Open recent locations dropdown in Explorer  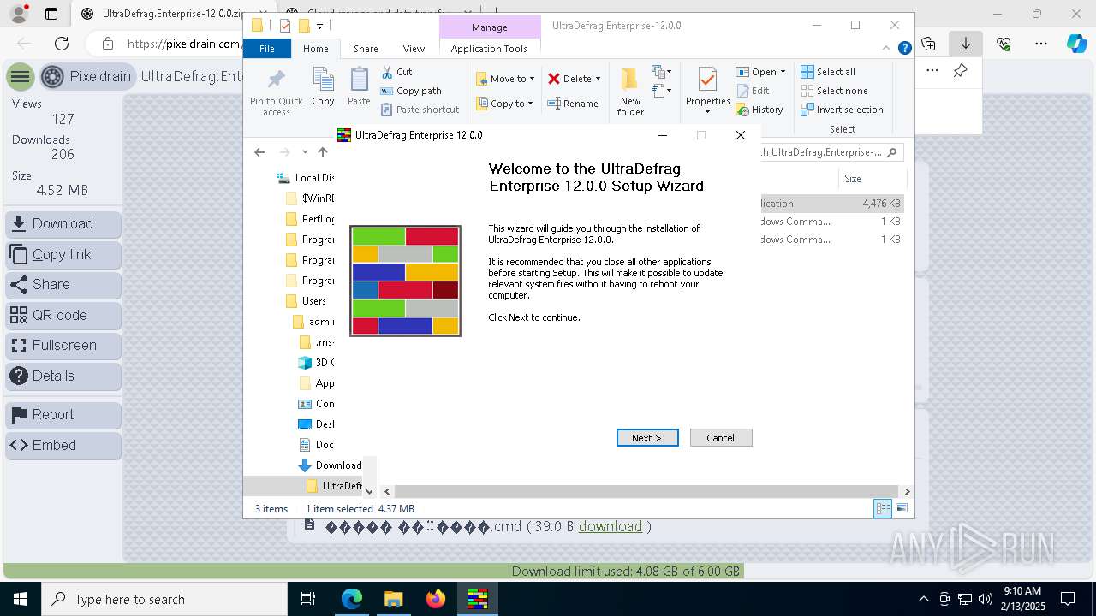tap(305, 152)
